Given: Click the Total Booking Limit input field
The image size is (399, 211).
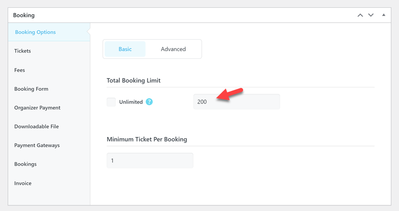Looking at the screenshot, I should [237, 102].
